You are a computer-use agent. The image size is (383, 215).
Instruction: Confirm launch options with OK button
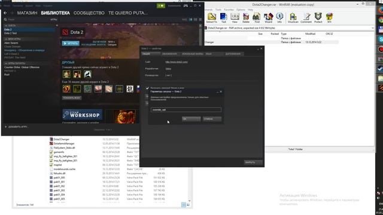[191, 119]
